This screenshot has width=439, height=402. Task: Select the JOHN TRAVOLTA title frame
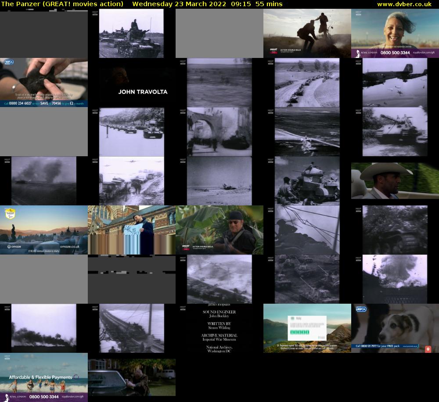click(x=132, y=83)
